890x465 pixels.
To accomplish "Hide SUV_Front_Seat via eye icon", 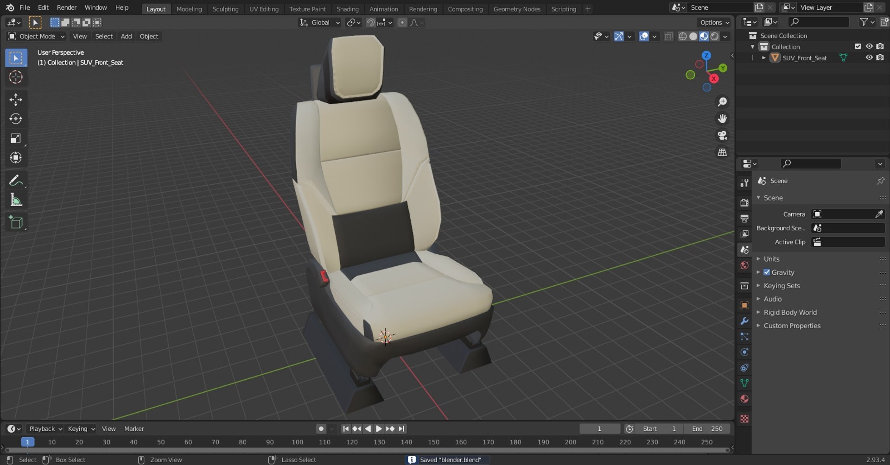I will pyautogui.click(x=869, y=58).
